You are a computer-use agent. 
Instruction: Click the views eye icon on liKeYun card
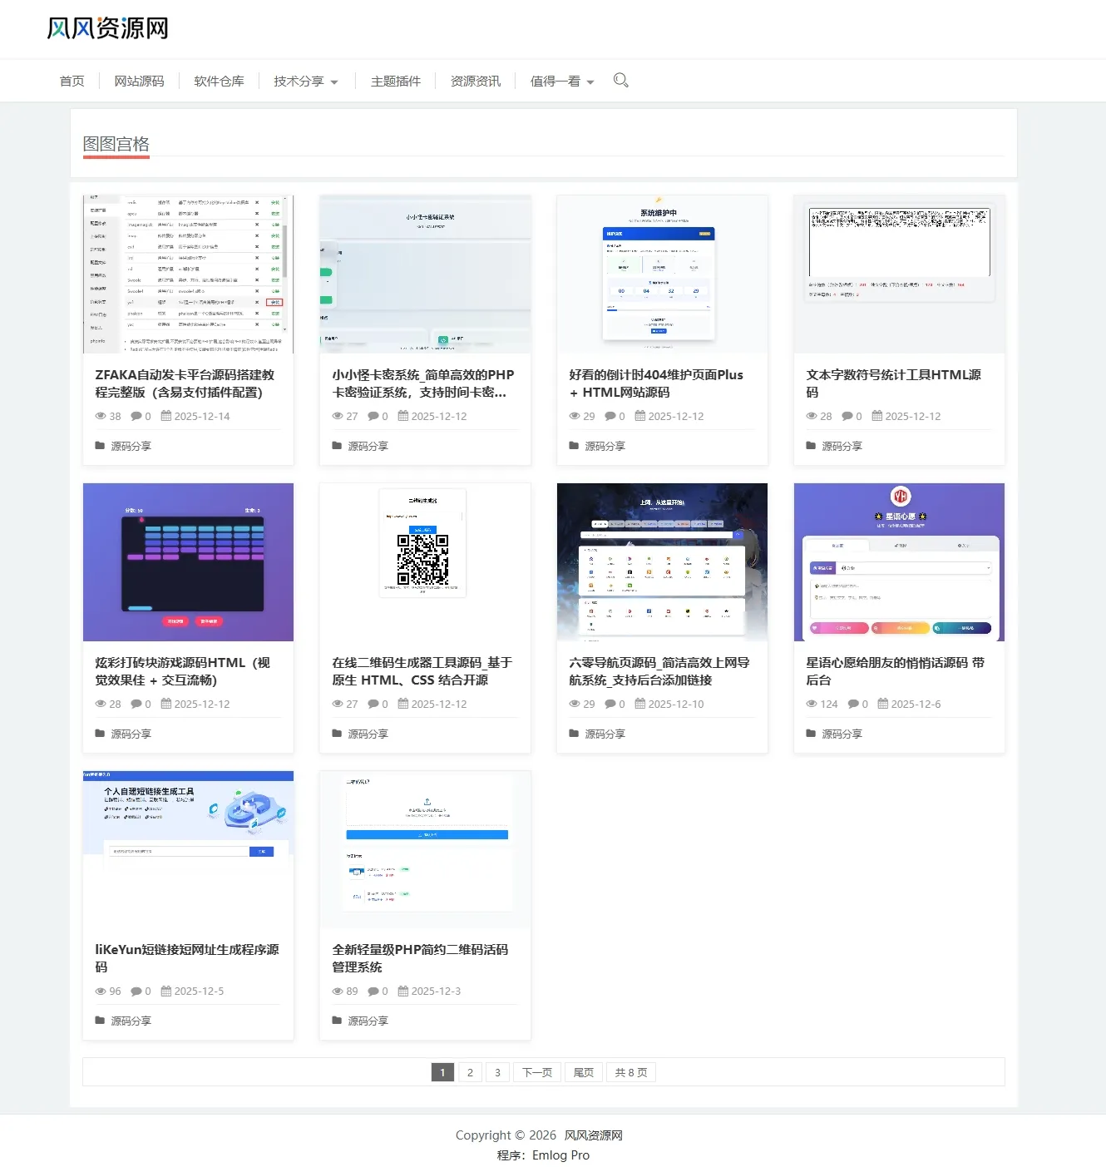pyautogui.click(x=101, y=991)
